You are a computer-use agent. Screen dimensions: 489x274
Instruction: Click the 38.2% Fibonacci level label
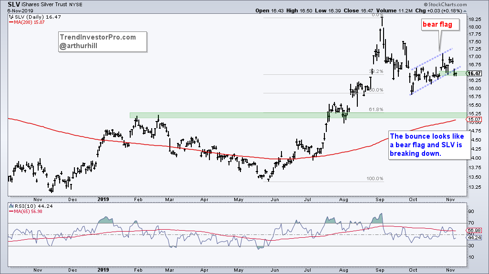click(x=376, y=71)
